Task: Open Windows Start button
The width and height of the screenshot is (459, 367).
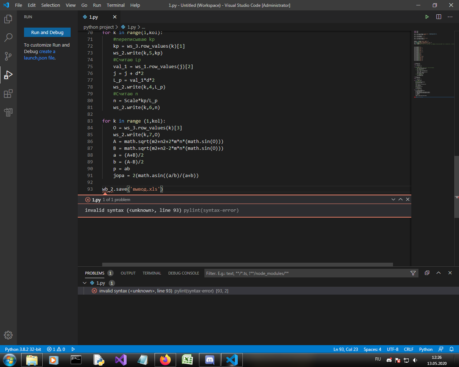Action: coord(10,360)
